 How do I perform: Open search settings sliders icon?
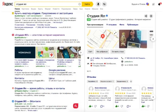coord(104,4)
